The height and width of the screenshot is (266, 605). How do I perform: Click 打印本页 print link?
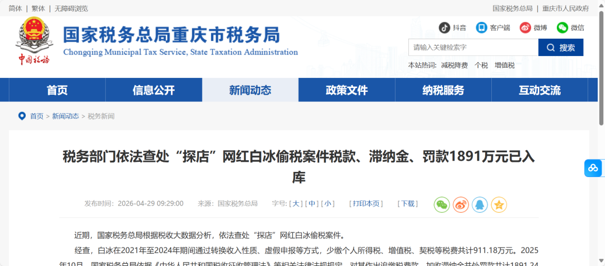click(x=366, y=203)
